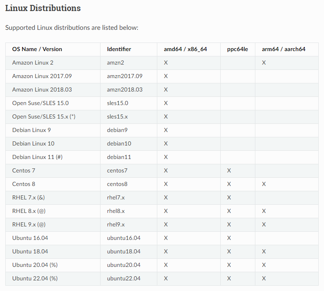Click the ppc64le X mark in RHEL 7.x row
This screenshot has height=291, width=324.
click(229, 197)
